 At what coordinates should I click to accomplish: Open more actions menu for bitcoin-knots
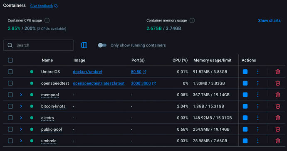(x=258, y=106)
